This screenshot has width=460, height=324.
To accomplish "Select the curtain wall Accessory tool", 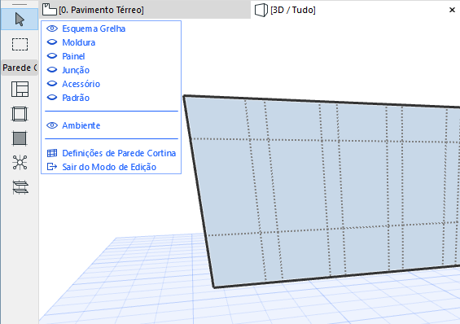I will [x=20, y=187].
